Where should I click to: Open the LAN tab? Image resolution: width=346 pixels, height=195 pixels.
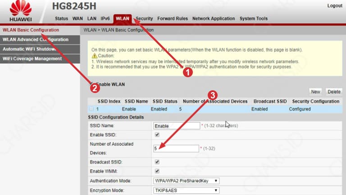click(x=91, y=19)
